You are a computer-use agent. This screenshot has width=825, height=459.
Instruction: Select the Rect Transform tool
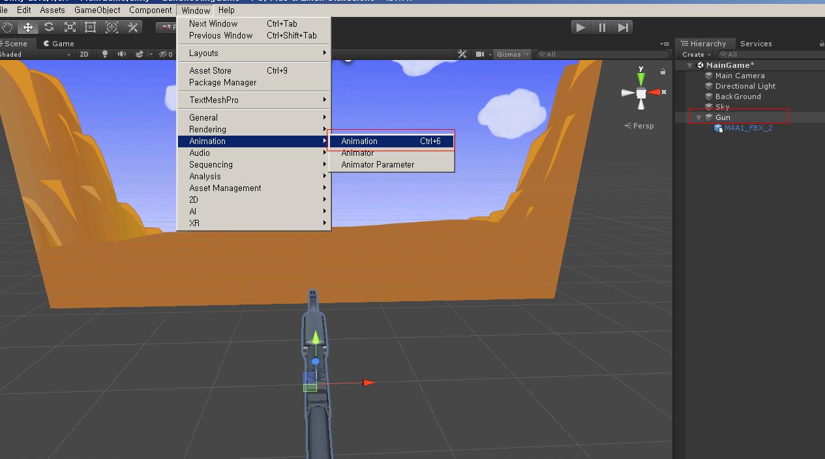pos(91,27)
